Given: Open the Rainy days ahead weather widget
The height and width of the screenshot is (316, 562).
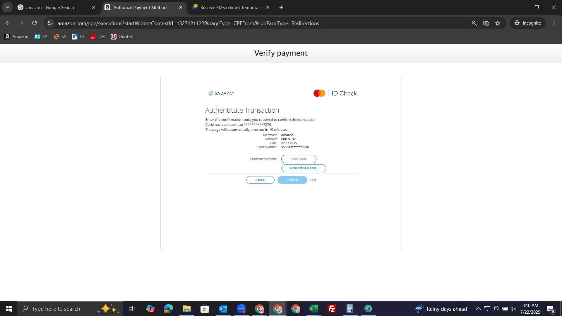Looking at the screenshot, I should pos(441,309).
